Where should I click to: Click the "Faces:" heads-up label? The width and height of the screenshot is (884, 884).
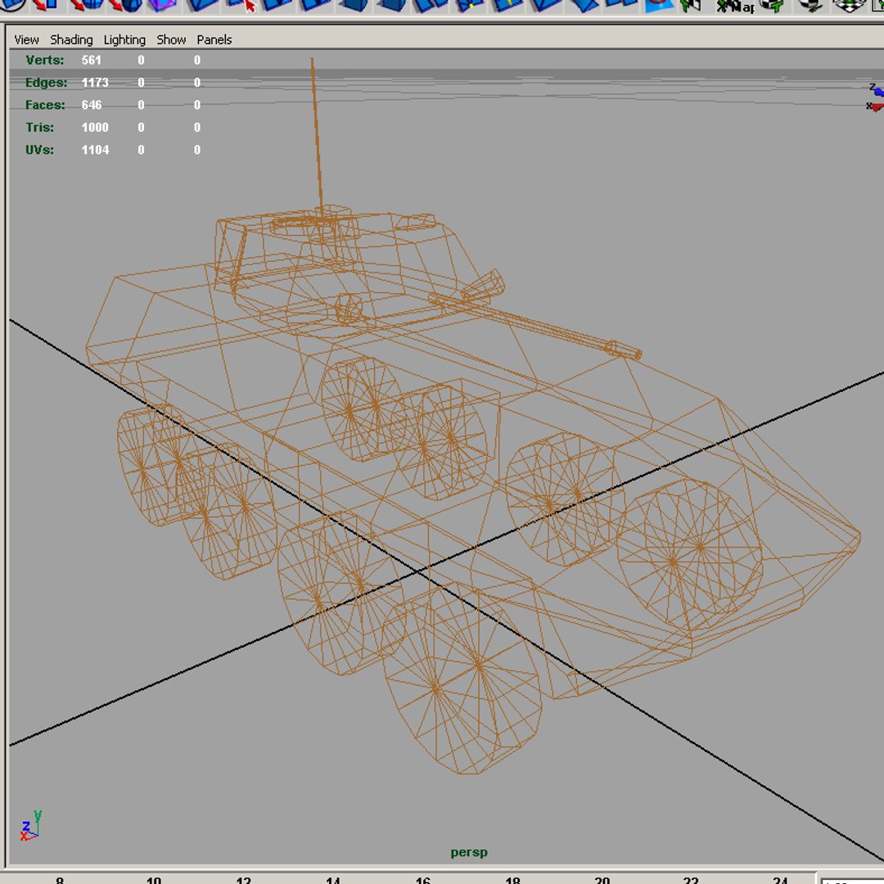tap(45, 105)
